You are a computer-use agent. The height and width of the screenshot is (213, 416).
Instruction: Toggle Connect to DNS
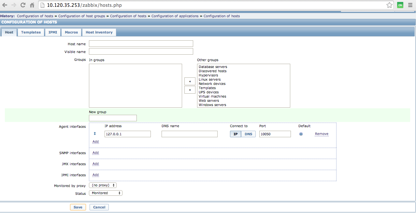coord(248,134)
